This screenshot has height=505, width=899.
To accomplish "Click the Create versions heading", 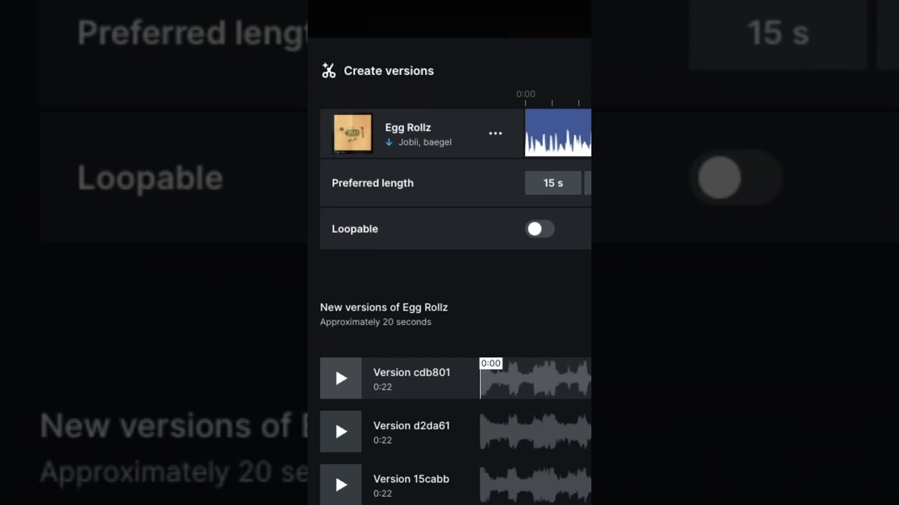I will tap(388, 71).
